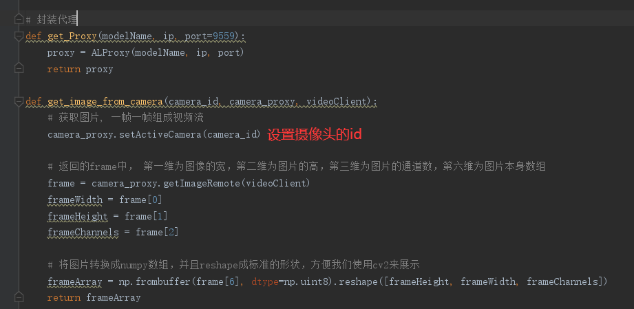Select the get_image_from_camera function name
634x309 pixels.
105,102
